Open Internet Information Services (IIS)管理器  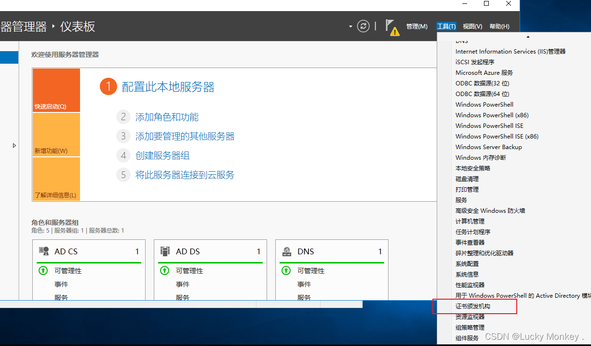tap(510, 51)
